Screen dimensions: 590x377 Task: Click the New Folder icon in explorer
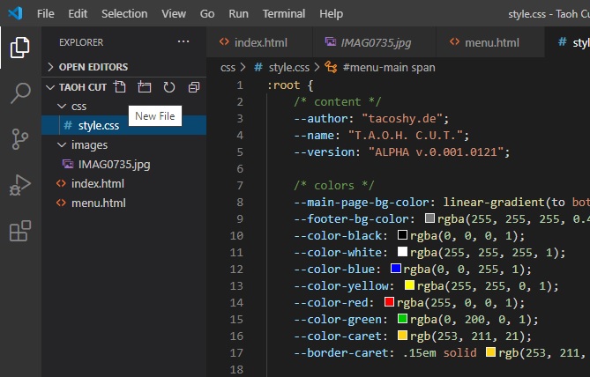145,87
